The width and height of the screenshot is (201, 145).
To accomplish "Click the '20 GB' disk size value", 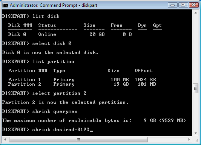I will (97, 34).
